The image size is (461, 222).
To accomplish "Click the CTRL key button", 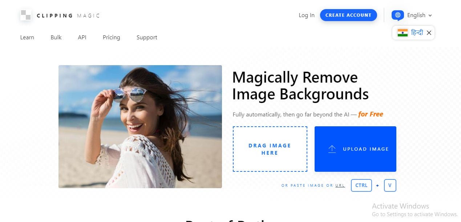I will 361,185.
